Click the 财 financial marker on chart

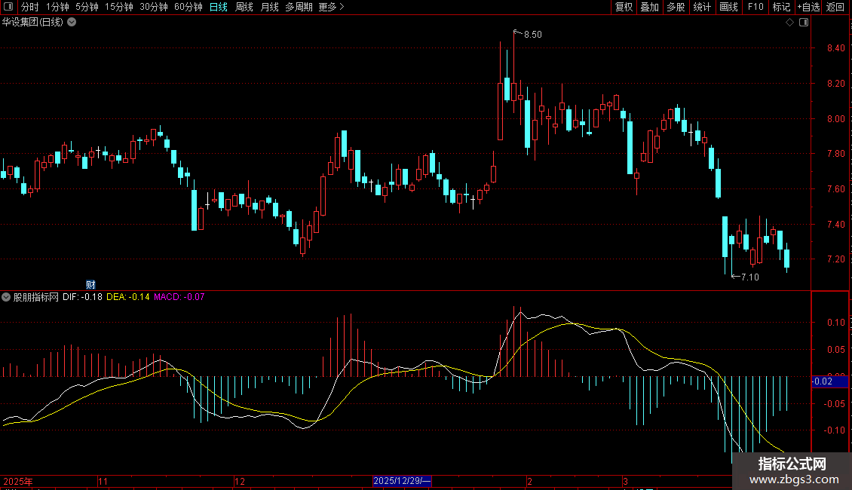coord(90,285)
